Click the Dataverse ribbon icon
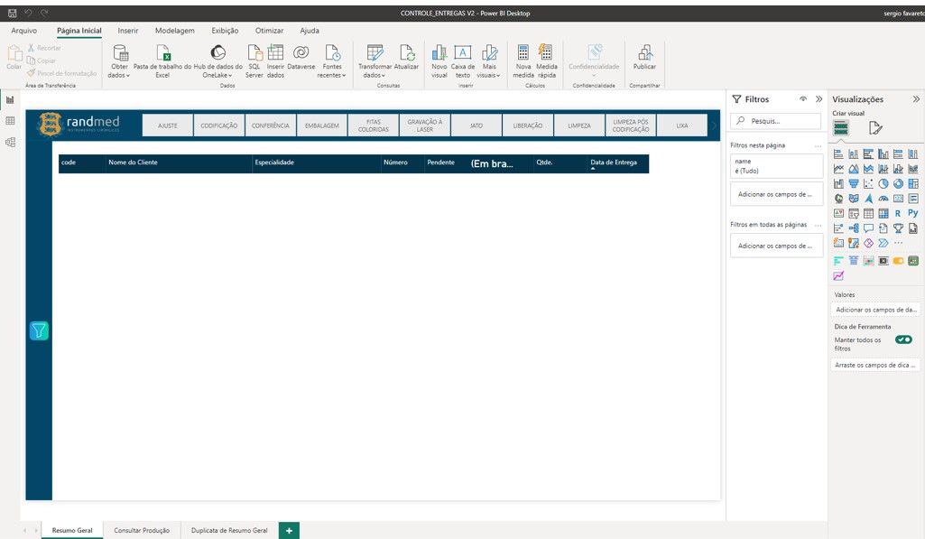This screenshot has height=539, width=925. coord(301,57)
